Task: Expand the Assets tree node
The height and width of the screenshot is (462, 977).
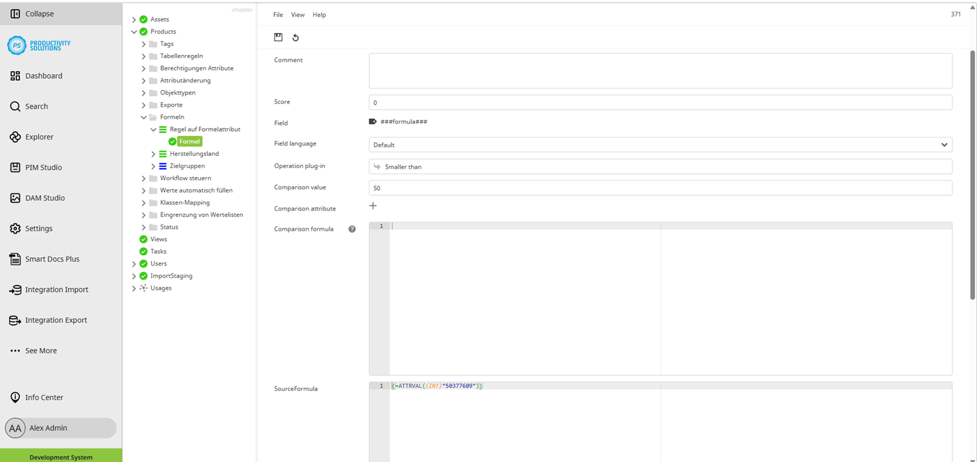Action: click(x=134, y=19)
